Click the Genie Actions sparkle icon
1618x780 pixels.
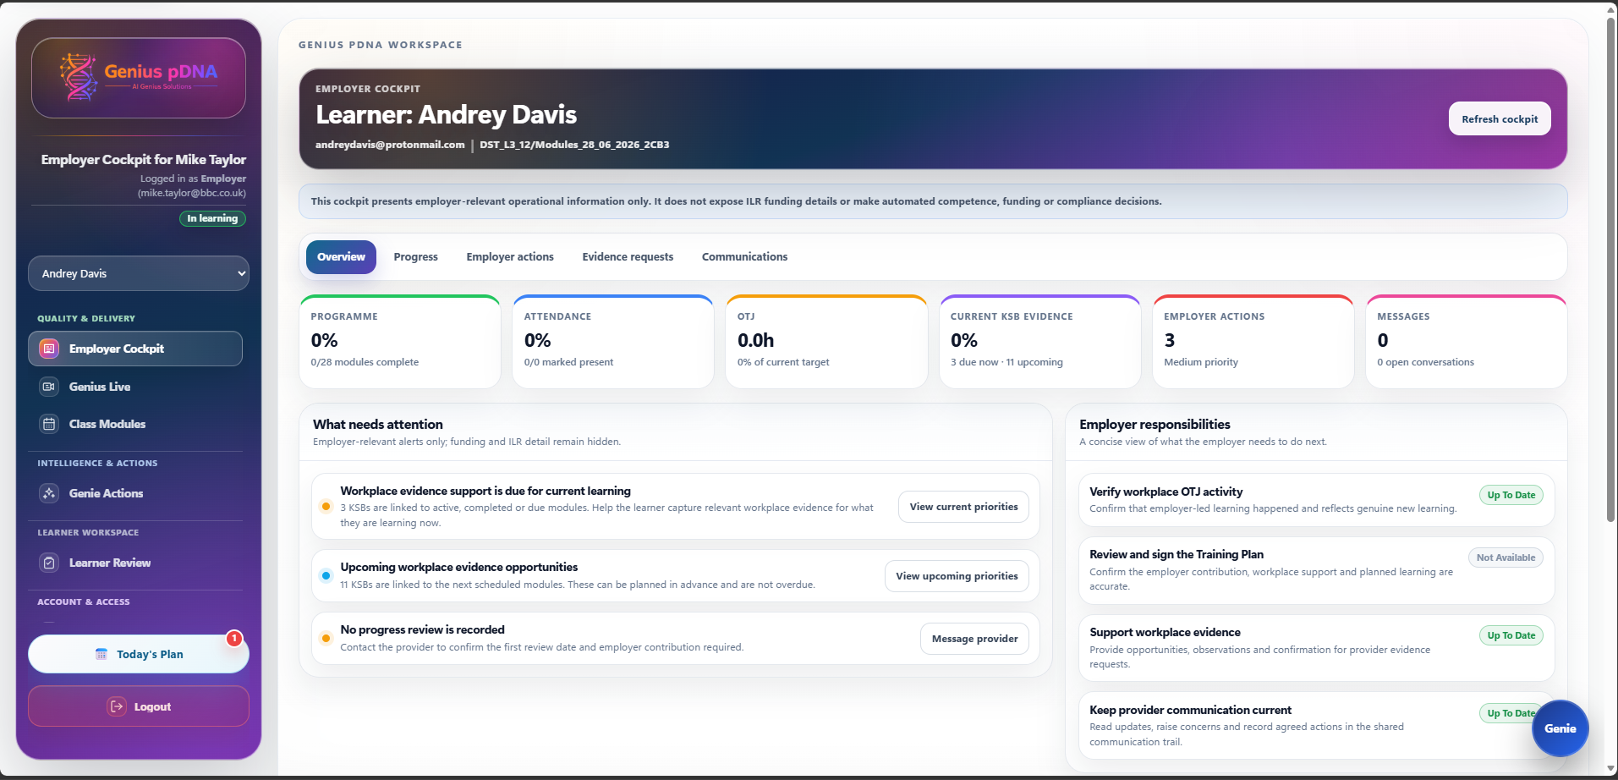[49, 493]
